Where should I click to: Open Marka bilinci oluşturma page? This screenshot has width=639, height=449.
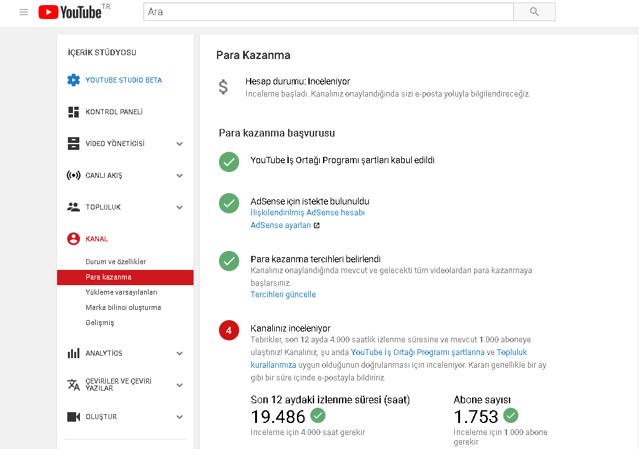coord(123,307)
